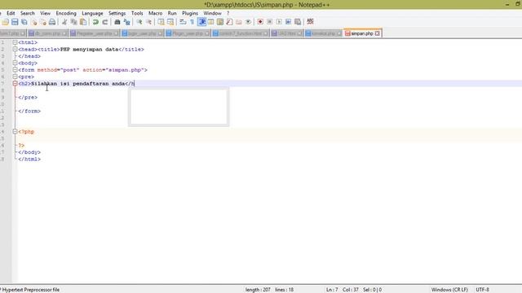The image size is (522, 293).
Task: Undo the last edit with the green arrow
Action: click(95, 22)
